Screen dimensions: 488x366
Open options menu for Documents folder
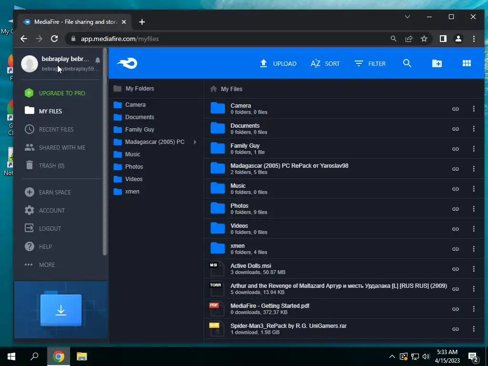(x=474, y=129)
